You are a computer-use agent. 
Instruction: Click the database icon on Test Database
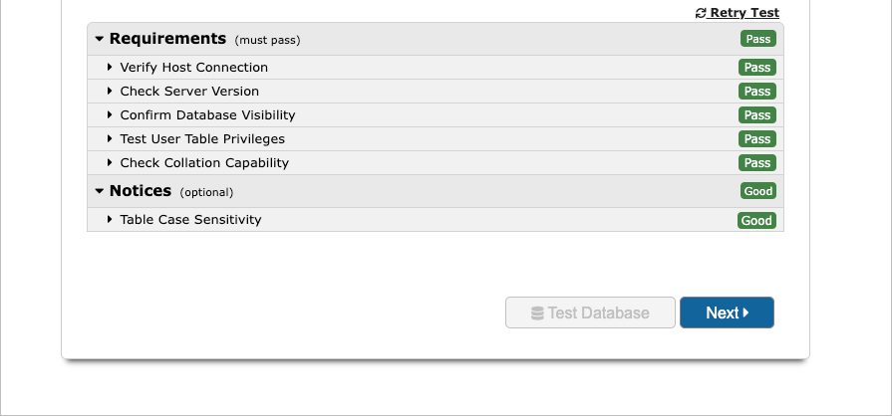(x=537, y=313)
